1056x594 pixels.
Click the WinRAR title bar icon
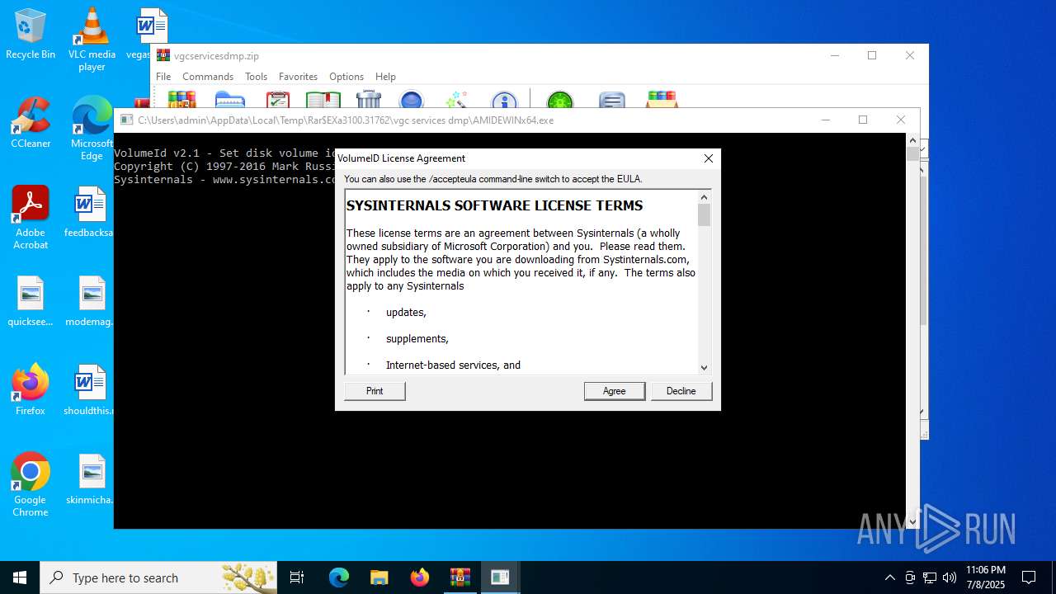(x=163, y=56)
